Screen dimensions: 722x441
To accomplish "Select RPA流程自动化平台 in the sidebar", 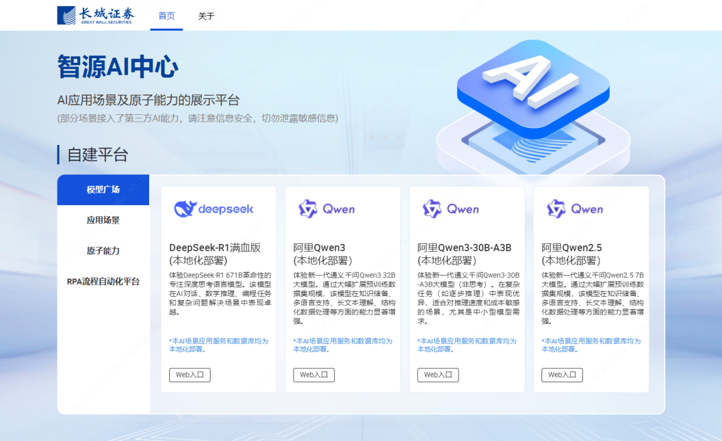I will pyautogui.click(x=103, y=281).
